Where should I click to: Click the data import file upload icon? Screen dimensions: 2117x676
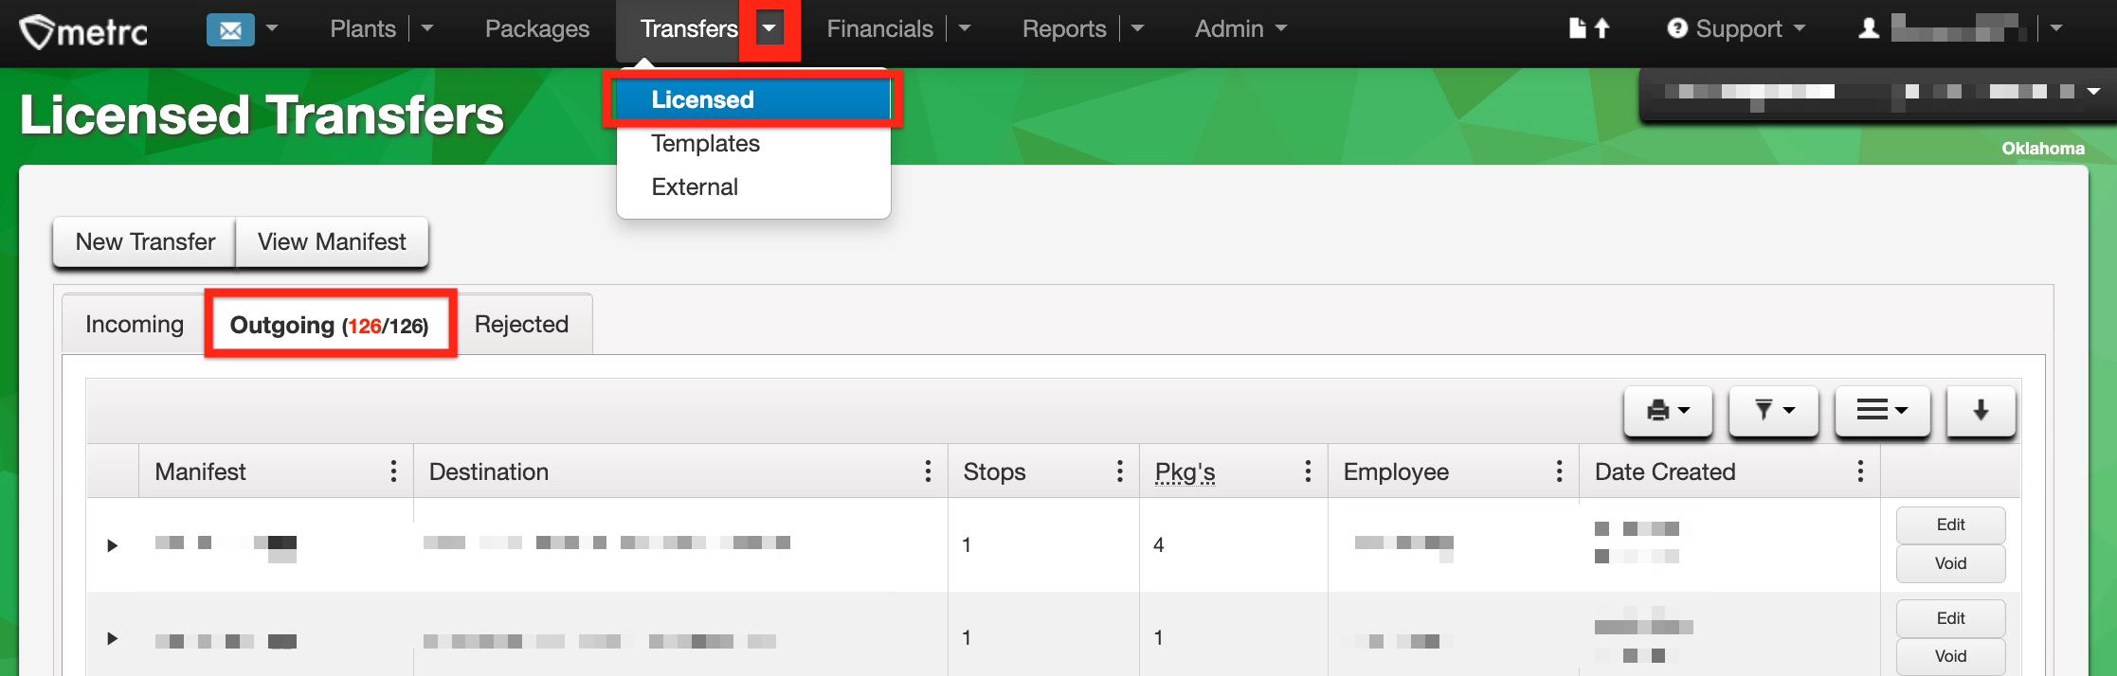coord(1589,28)
